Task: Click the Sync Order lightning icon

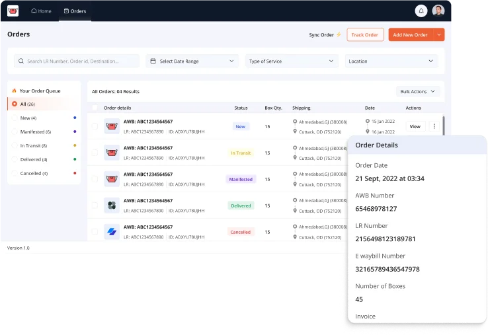Action: pos(339,35)
